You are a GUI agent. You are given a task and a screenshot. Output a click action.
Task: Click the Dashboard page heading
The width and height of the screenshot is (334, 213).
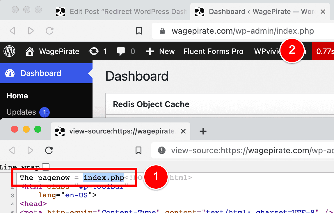tap(137, 76)
